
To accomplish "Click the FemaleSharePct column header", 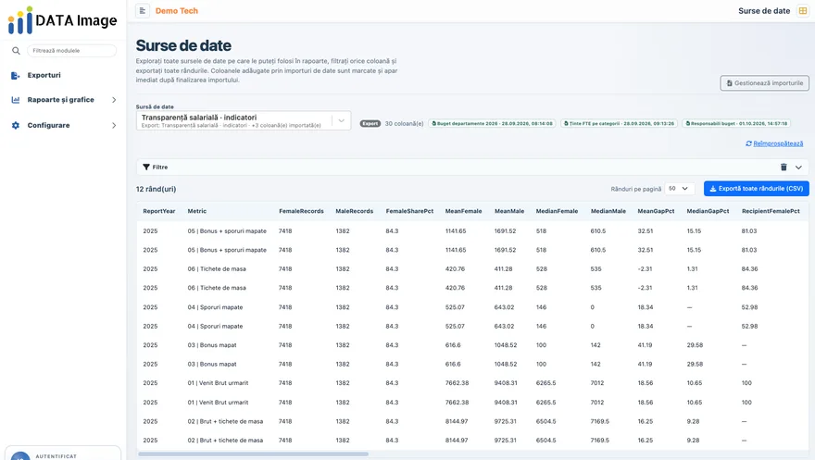I will [409, 211].
